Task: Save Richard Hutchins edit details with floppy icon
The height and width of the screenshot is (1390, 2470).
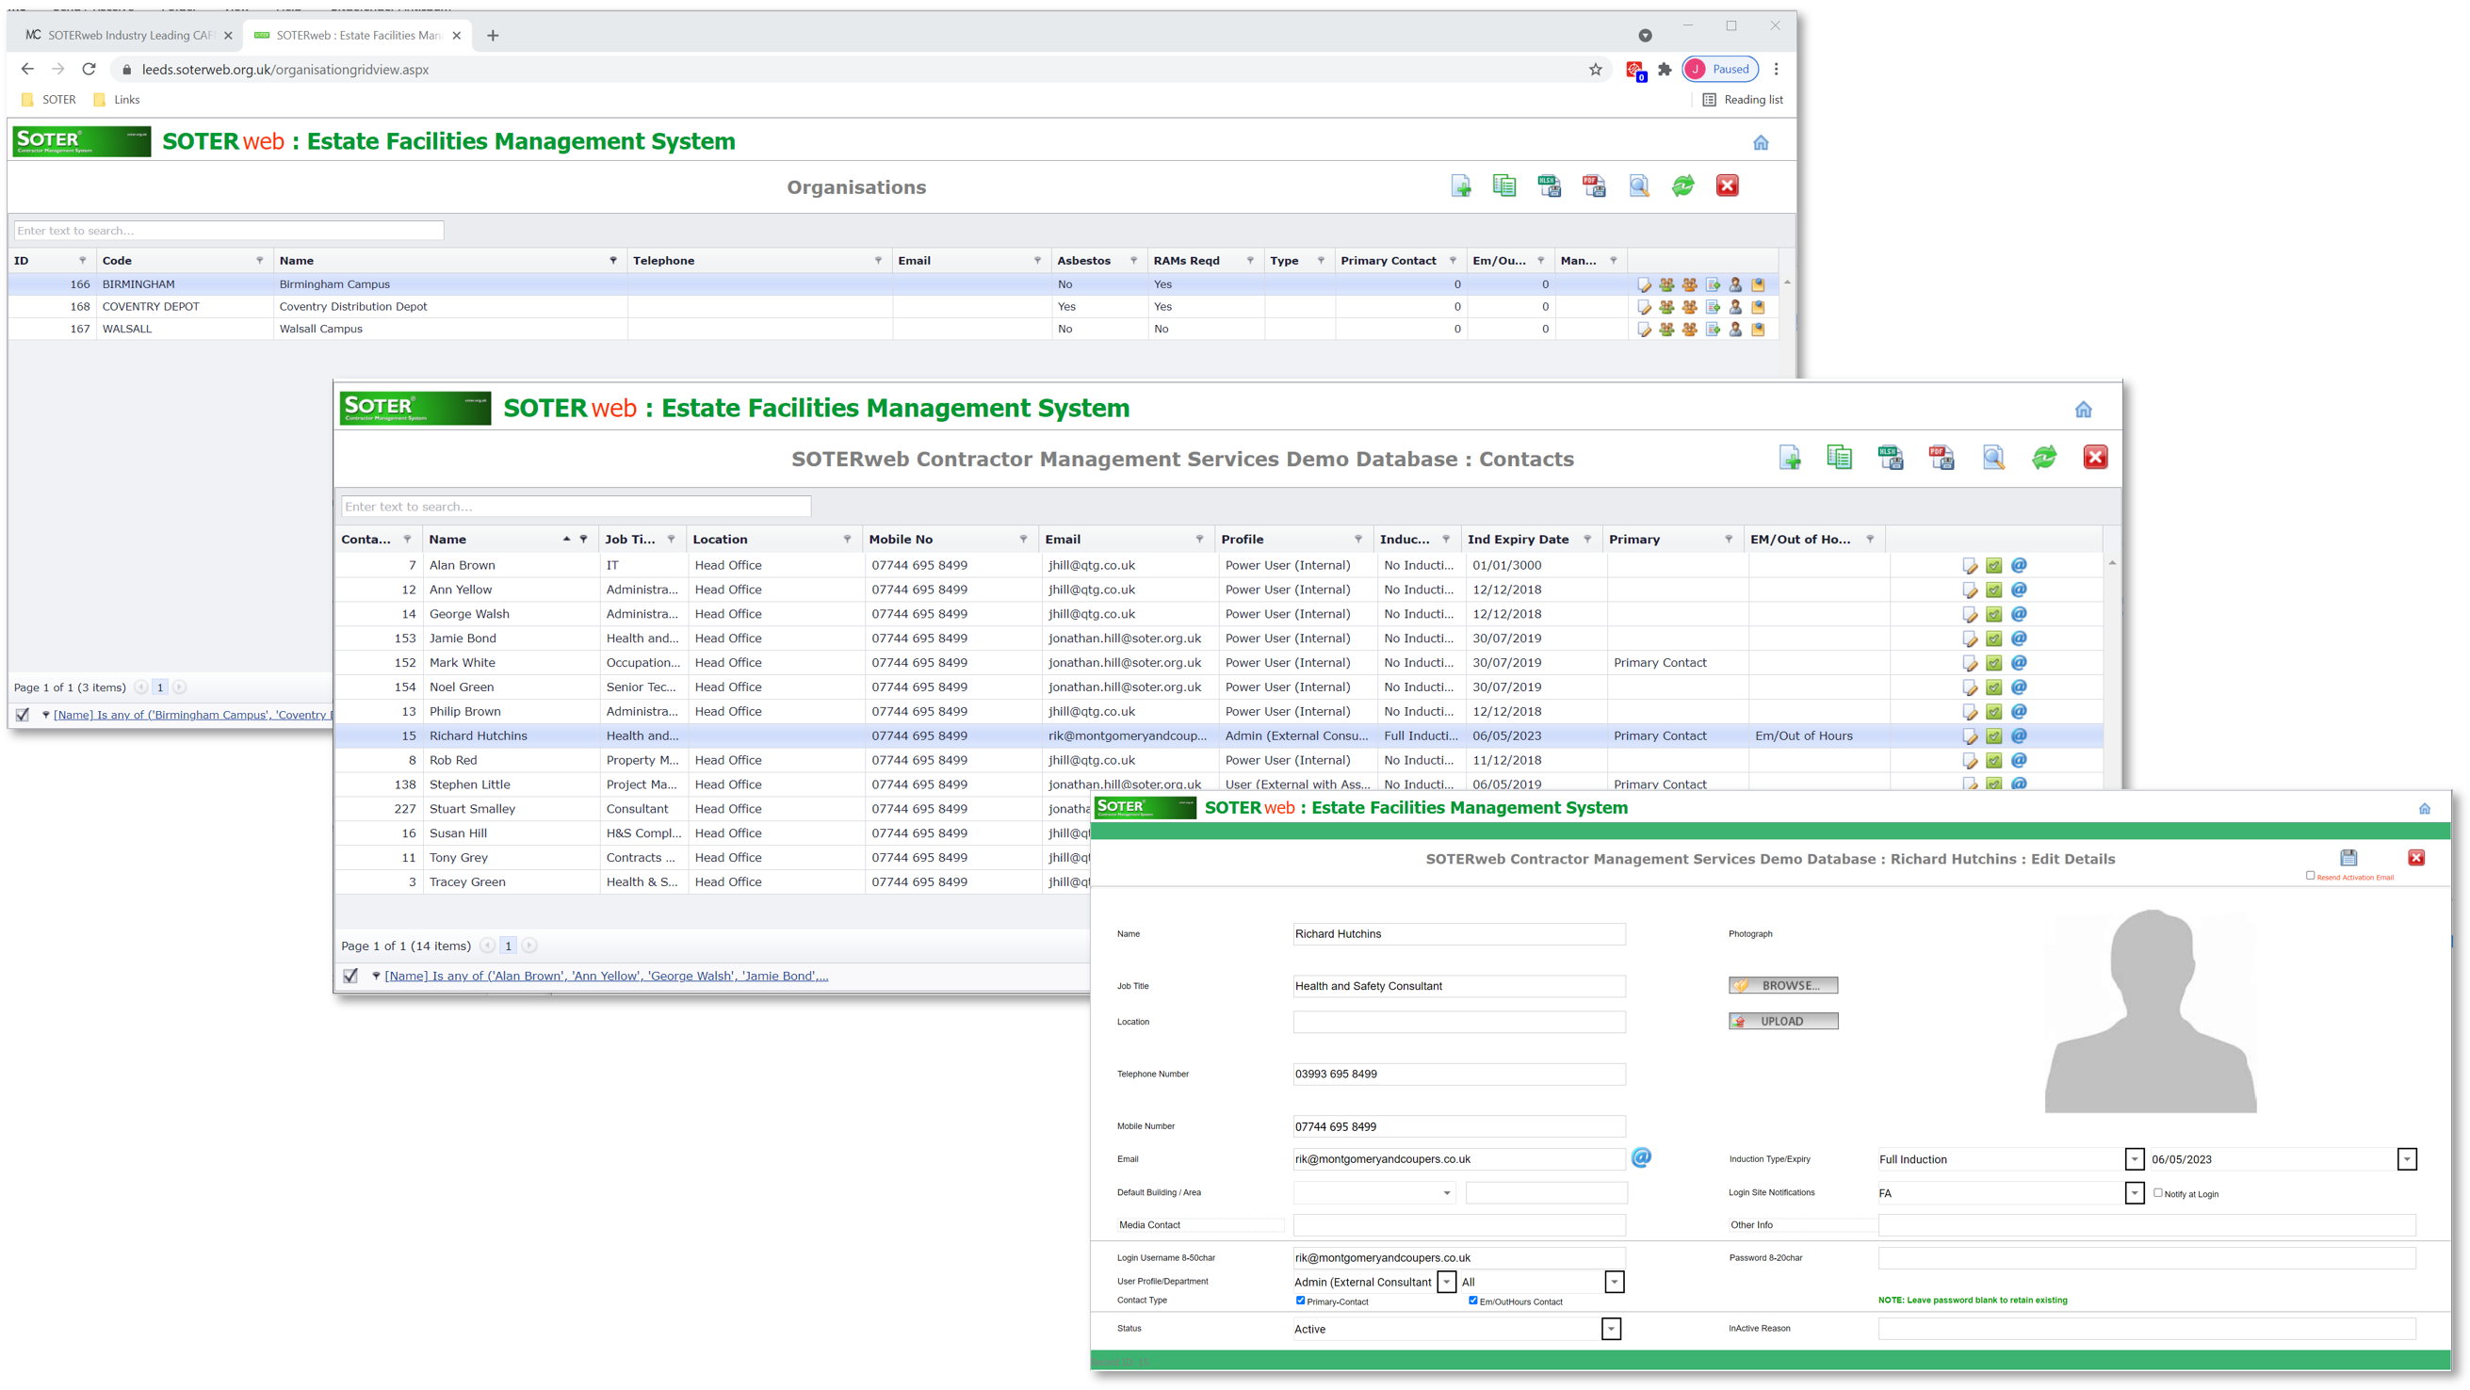Action: pos(2348,858)
